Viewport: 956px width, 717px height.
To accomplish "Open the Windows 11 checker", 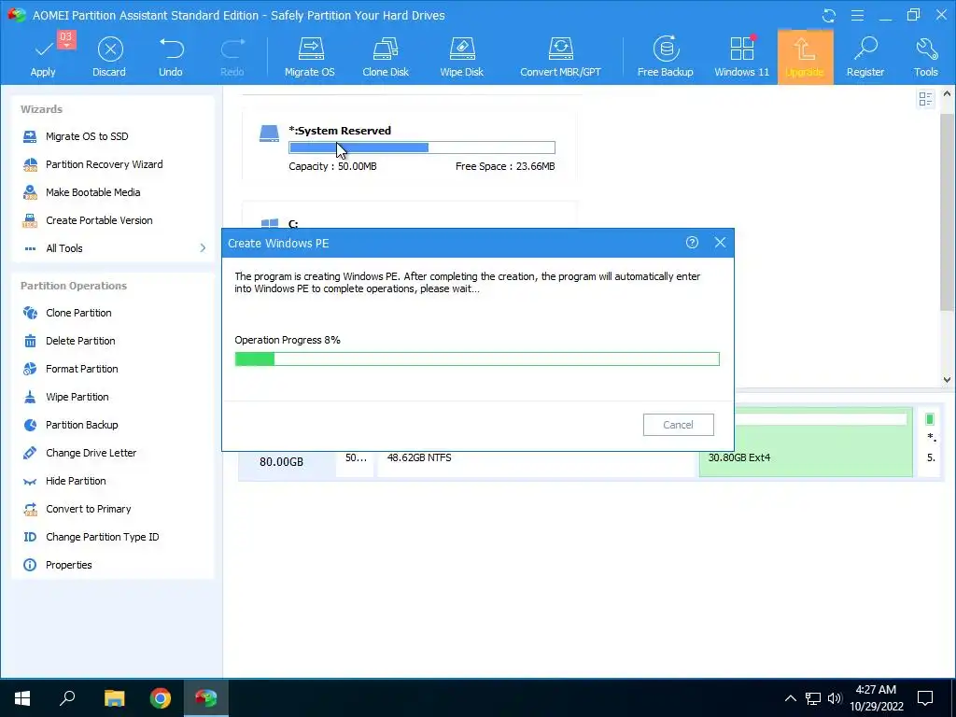I will [742, 56].
